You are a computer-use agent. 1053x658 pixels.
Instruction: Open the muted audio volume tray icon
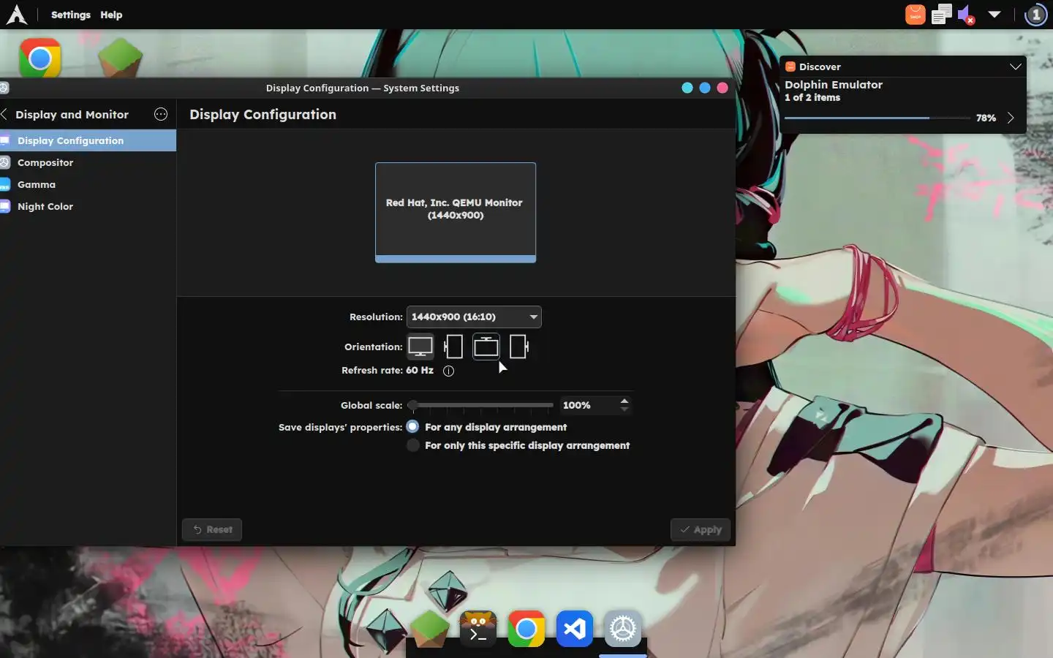(967, 15)
